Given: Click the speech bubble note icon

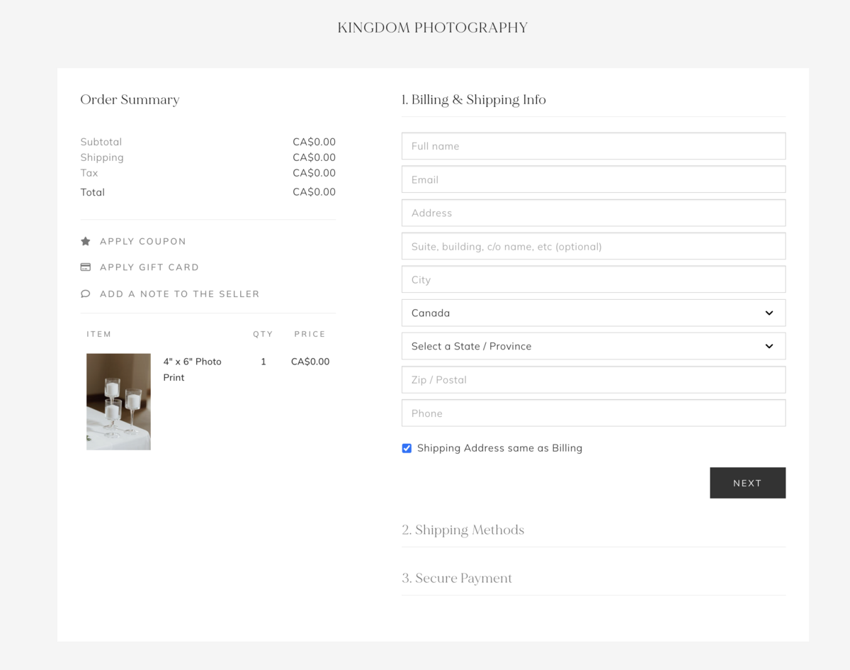Looking at the screenshot, I should (86, 294).
